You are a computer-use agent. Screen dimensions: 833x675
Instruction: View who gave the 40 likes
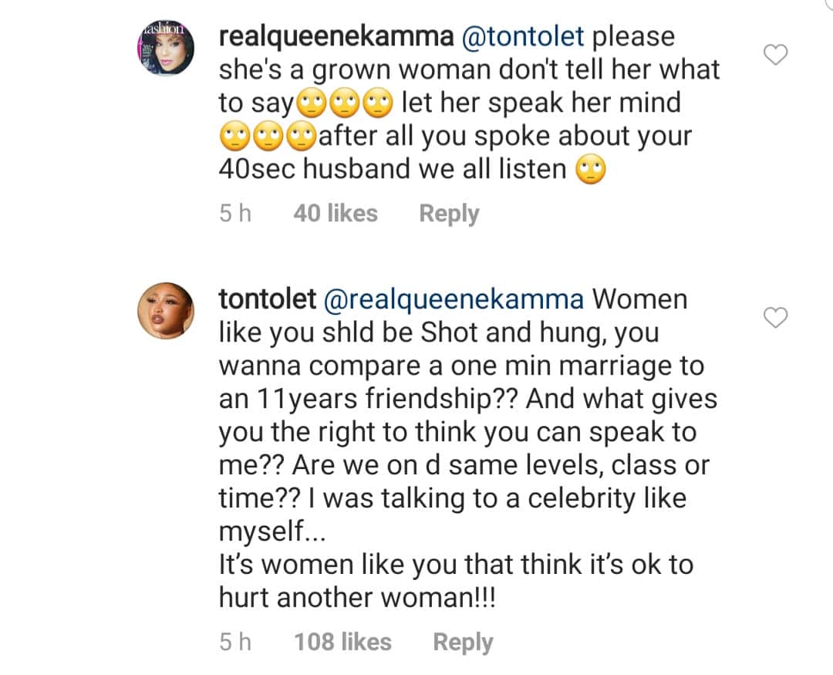coord(336,213)
